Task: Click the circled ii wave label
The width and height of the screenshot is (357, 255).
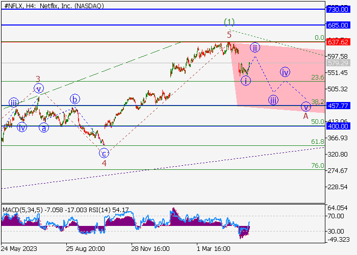Action: (x=255, y=48)
